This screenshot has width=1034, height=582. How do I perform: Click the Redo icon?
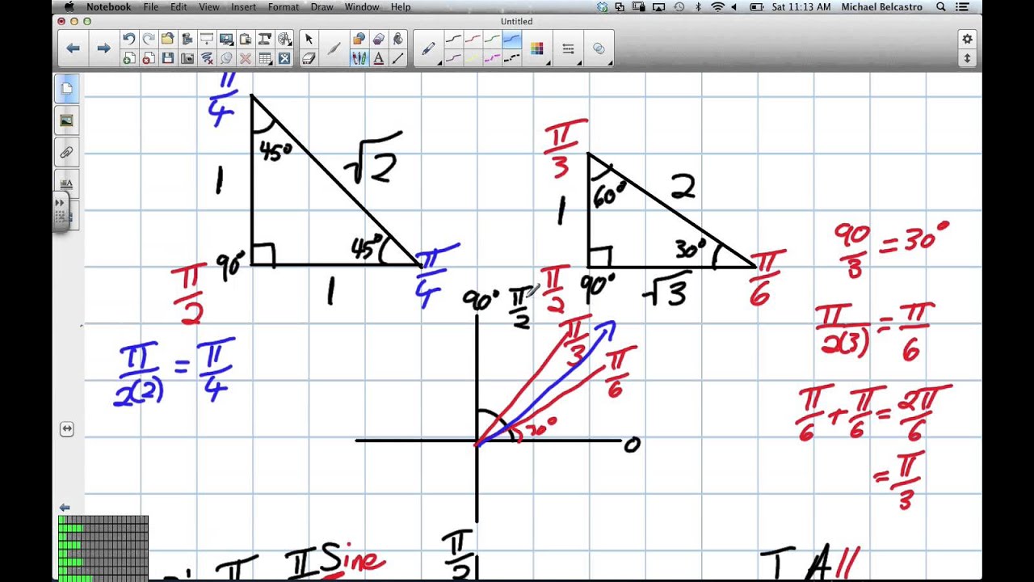[x=149, y=39]
